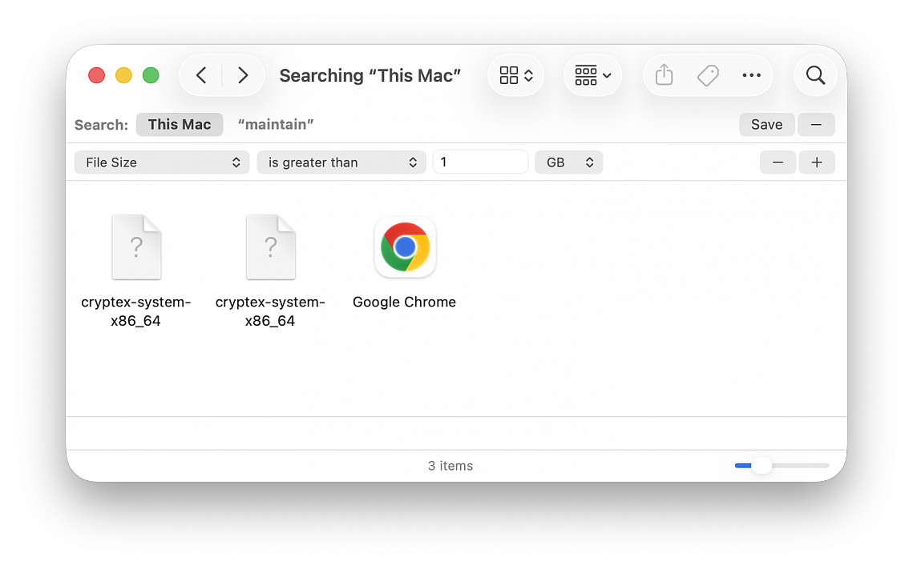Add a new criteria row with plus
The width and height of the screenshot is (913, 569).
tap(816, 162)
